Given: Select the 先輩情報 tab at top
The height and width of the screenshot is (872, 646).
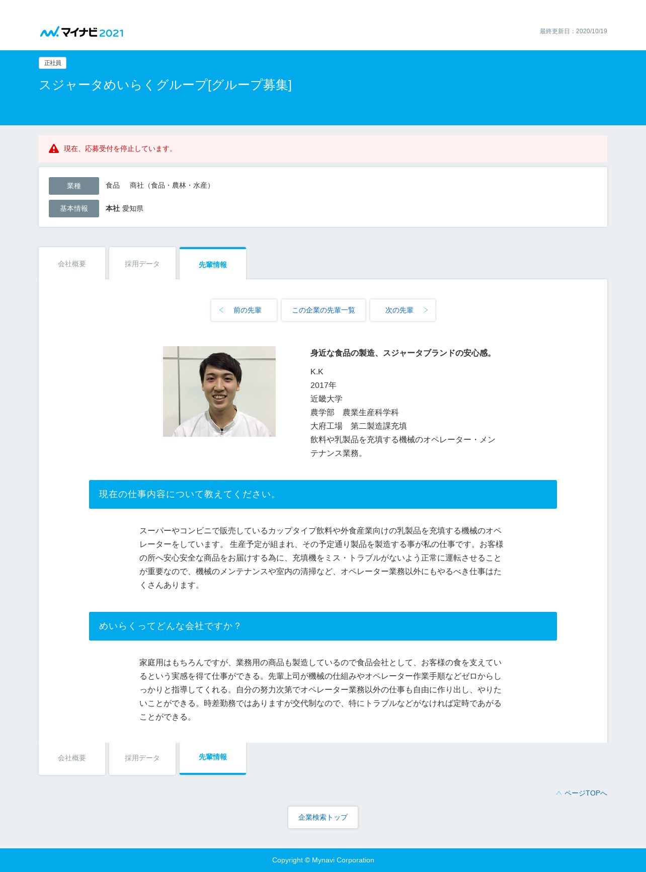Looking at the screenshot, I should click(213, 264).
